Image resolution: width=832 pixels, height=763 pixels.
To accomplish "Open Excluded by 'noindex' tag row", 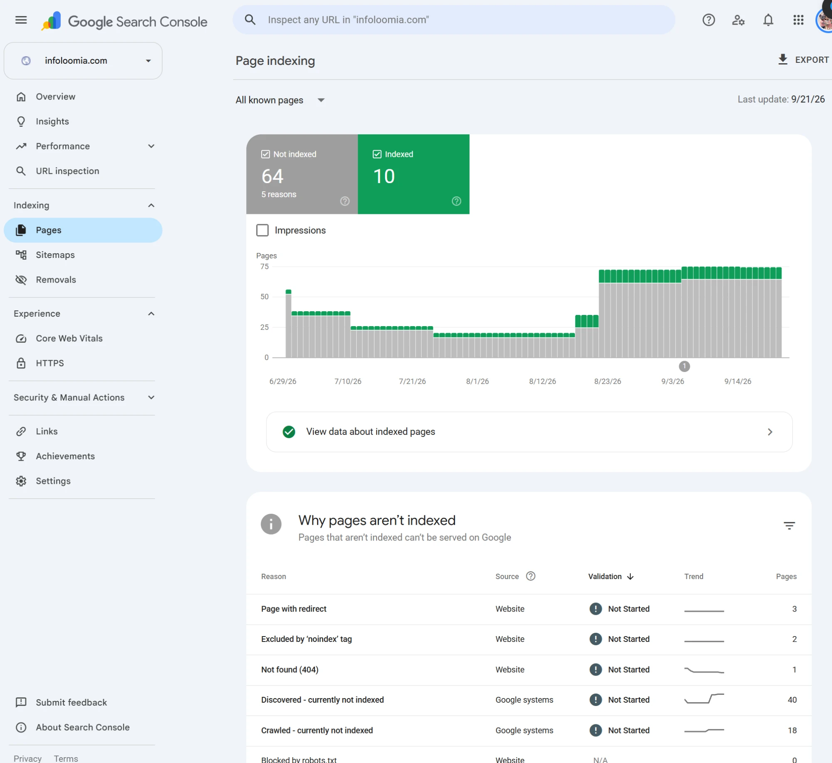I will (529, 639).
